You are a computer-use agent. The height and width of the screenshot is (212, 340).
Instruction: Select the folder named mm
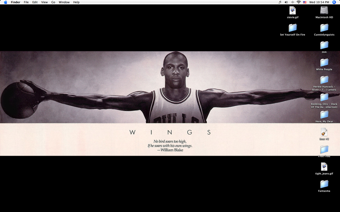coord(324,45)
